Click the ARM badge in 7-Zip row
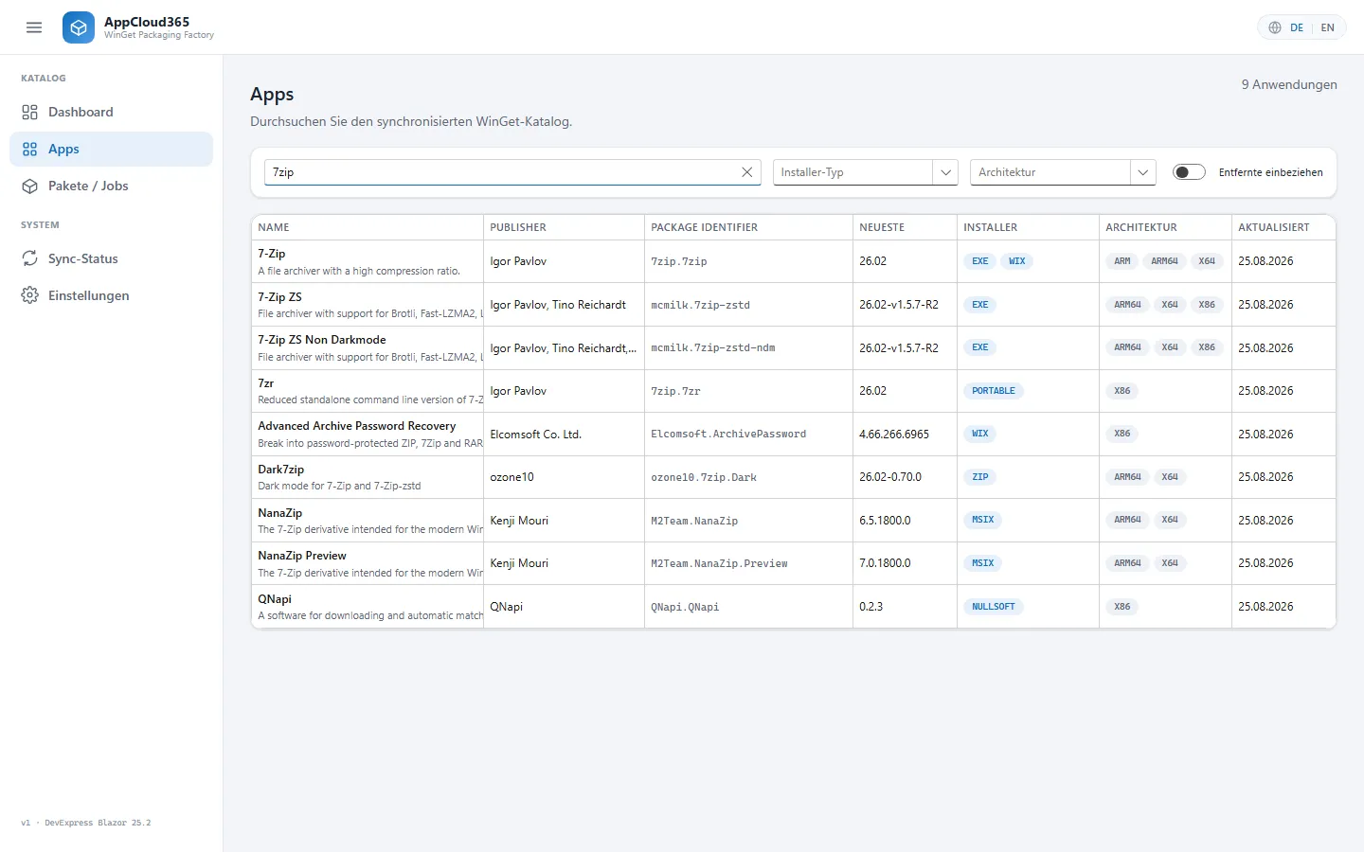Screen dimensions: 1364x852 tap(1122, 261)
